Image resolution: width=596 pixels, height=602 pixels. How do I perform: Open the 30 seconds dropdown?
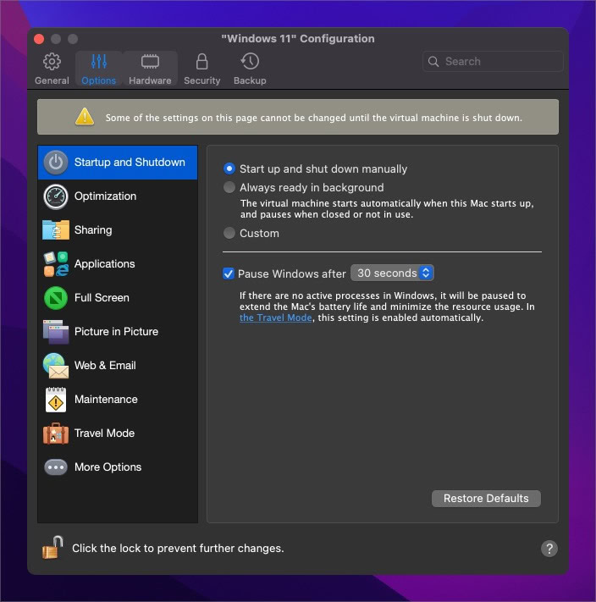coord(392,273)
